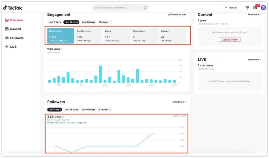This screenshot has width=269, height=158.
Task: Open the Followers Custom date dropdown
Action: [x=105, y=110]
